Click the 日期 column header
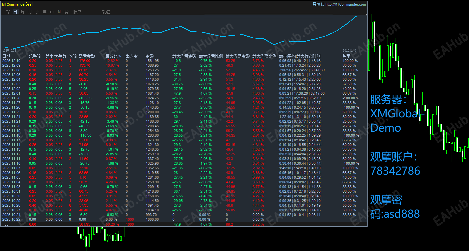 (6, 56)
